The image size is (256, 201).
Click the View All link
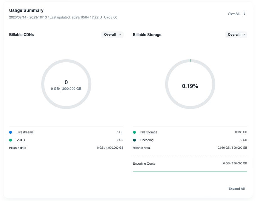[x=233, y=14]
